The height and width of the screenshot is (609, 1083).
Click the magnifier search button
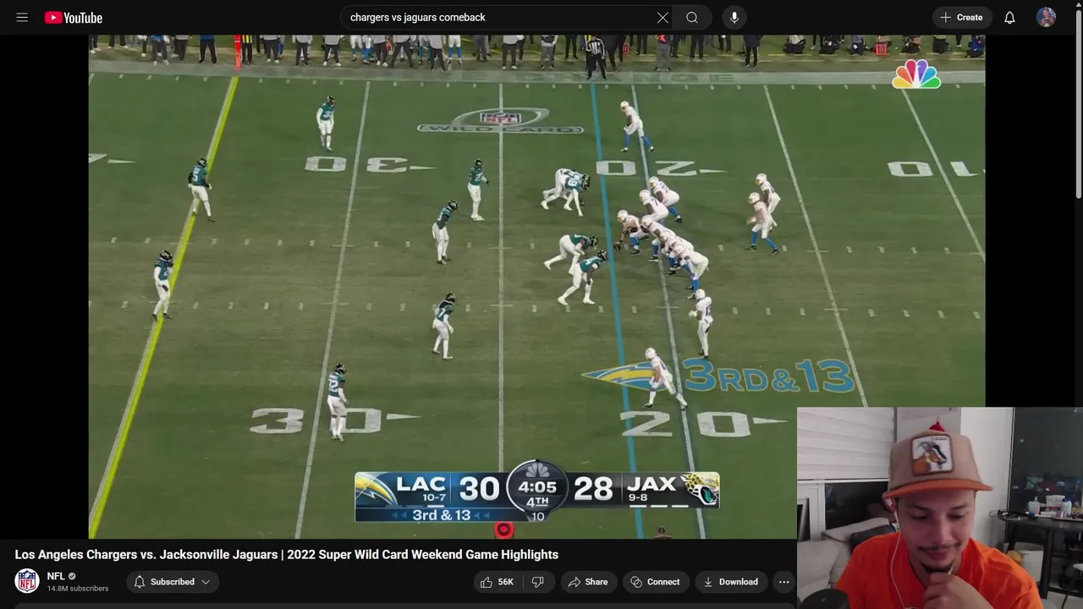coord(692,17)
